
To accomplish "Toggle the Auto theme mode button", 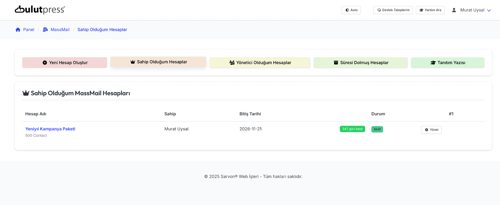I will pos(351,10).
